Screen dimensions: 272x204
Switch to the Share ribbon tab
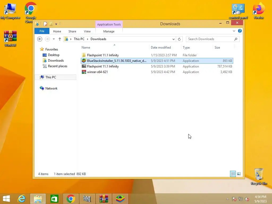click(72, 31)
